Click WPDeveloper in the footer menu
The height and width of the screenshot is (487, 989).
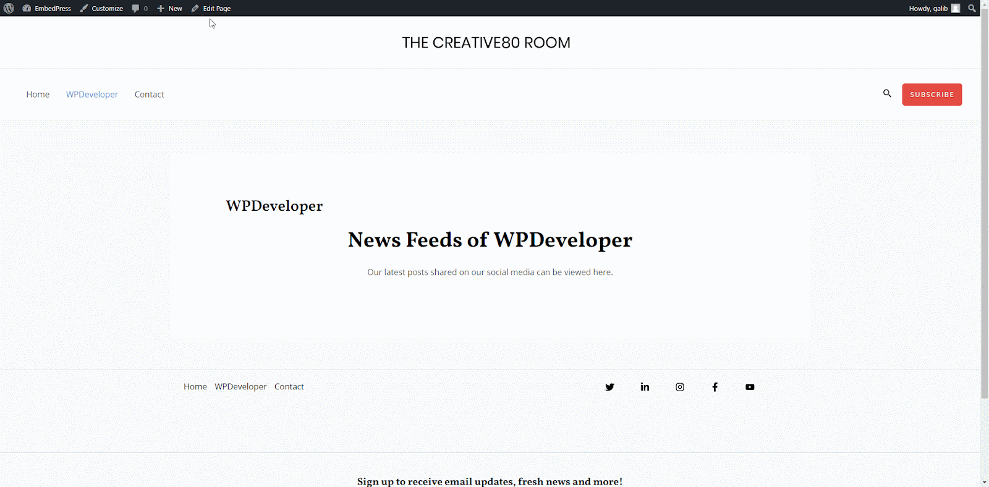(240, 386)
